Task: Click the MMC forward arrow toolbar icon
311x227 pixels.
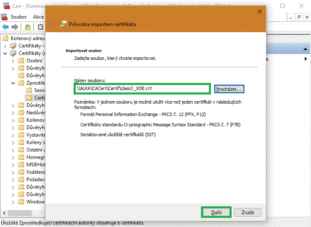Action: pos(15,27)
